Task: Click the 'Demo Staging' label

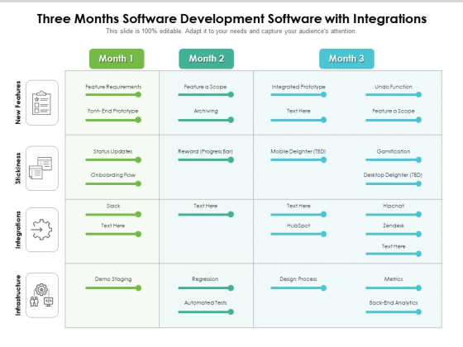Action: click(x=113, y=279)
